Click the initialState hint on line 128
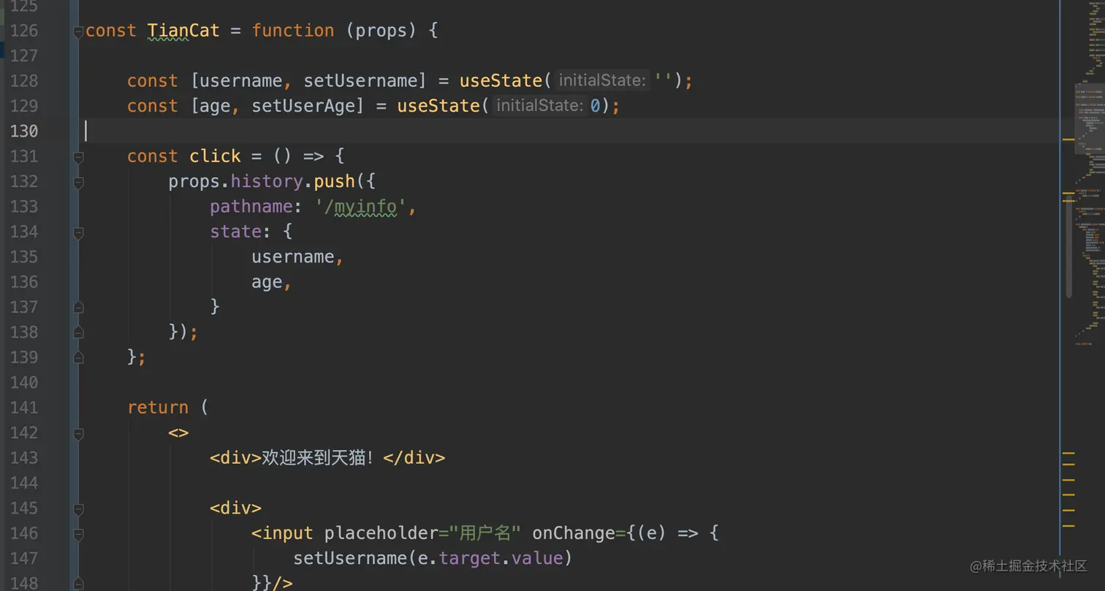The width and height of the screenshot is (1105, 591). point(602,80)
